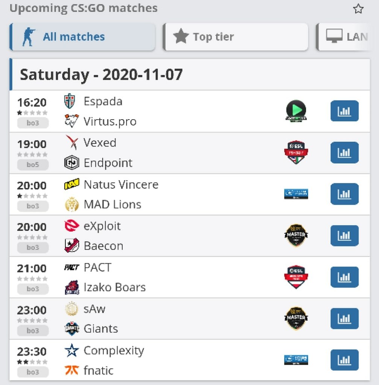Open stats icon for sAw vs Giants
The width and height of the screenshot is (379, 385).
click(x=344, y=318)
